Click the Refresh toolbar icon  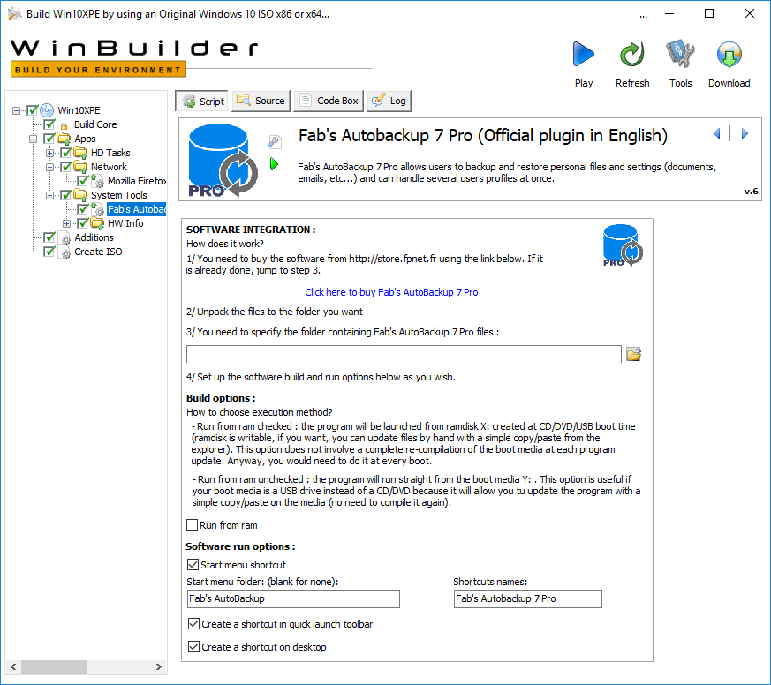[x=631, y=54]
